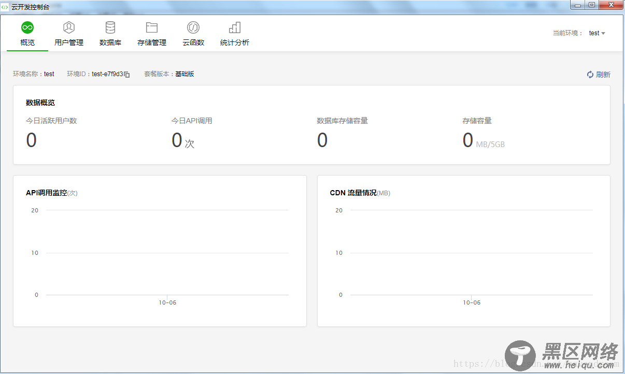Click the 云开发控制台 window title
The width and height of the screenshot is (625, 374).
[30, 7]
